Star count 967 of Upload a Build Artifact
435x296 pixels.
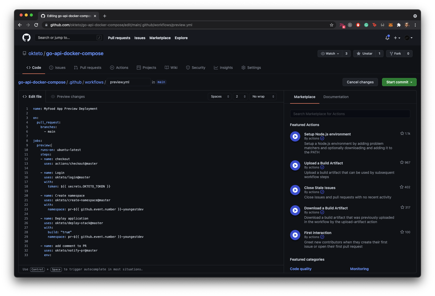[405, 162]
